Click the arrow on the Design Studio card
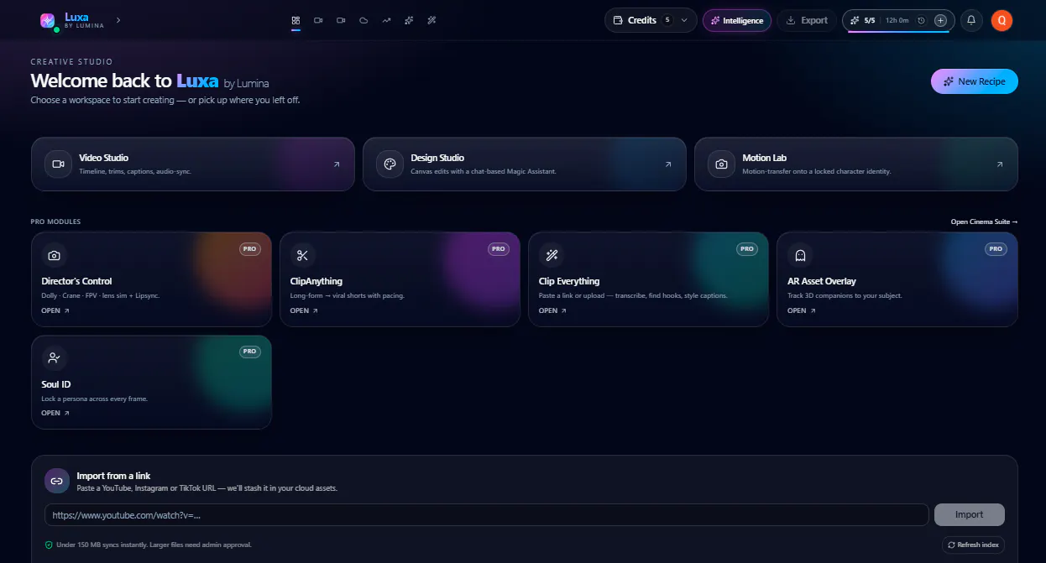 pyautogui.click(x=668, y=164)
